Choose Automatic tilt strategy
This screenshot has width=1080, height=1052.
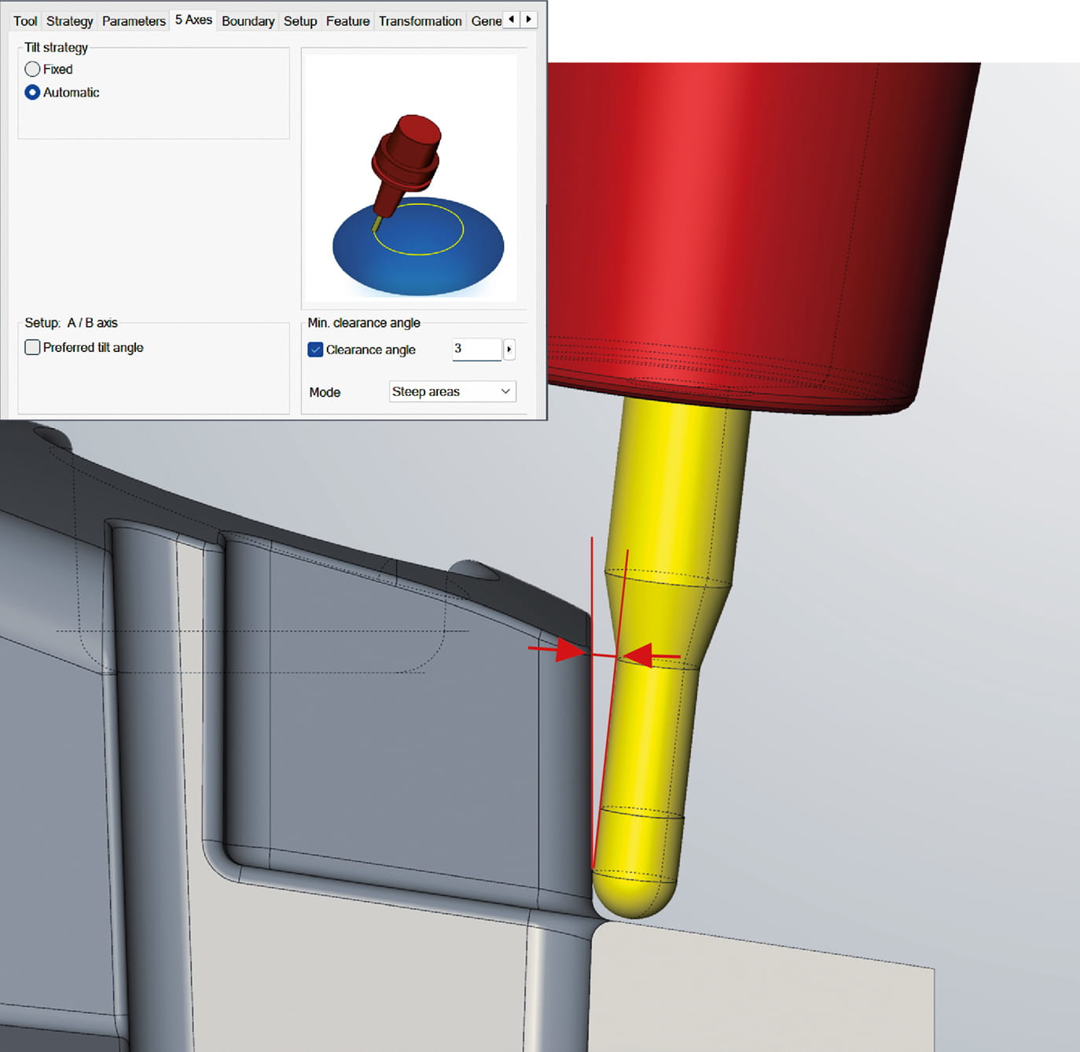(32, 93)
